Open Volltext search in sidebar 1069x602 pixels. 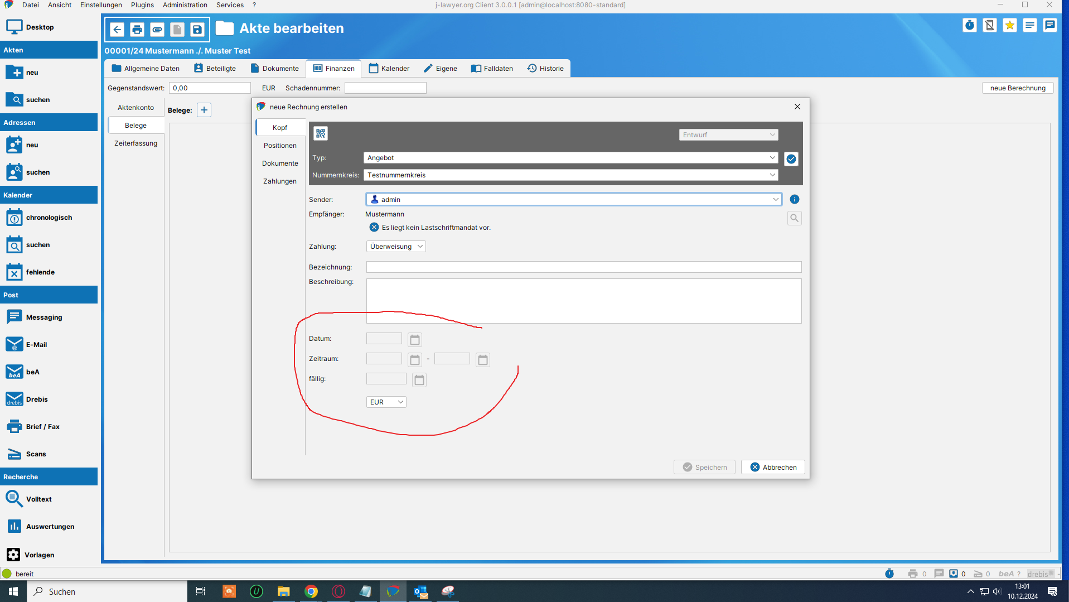(28, 499)
